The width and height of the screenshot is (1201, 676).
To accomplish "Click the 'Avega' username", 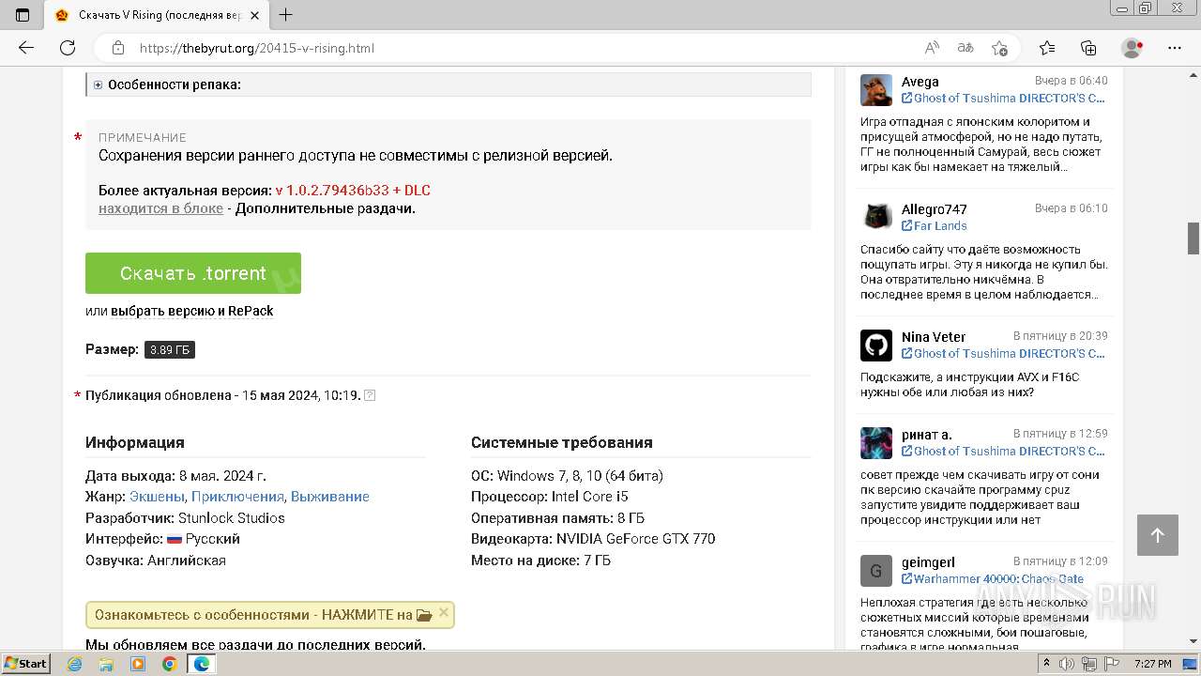I will tap(920, 82).
